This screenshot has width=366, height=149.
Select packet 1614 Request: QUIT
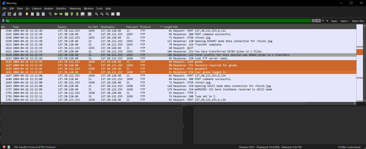[x=178, y=48]
